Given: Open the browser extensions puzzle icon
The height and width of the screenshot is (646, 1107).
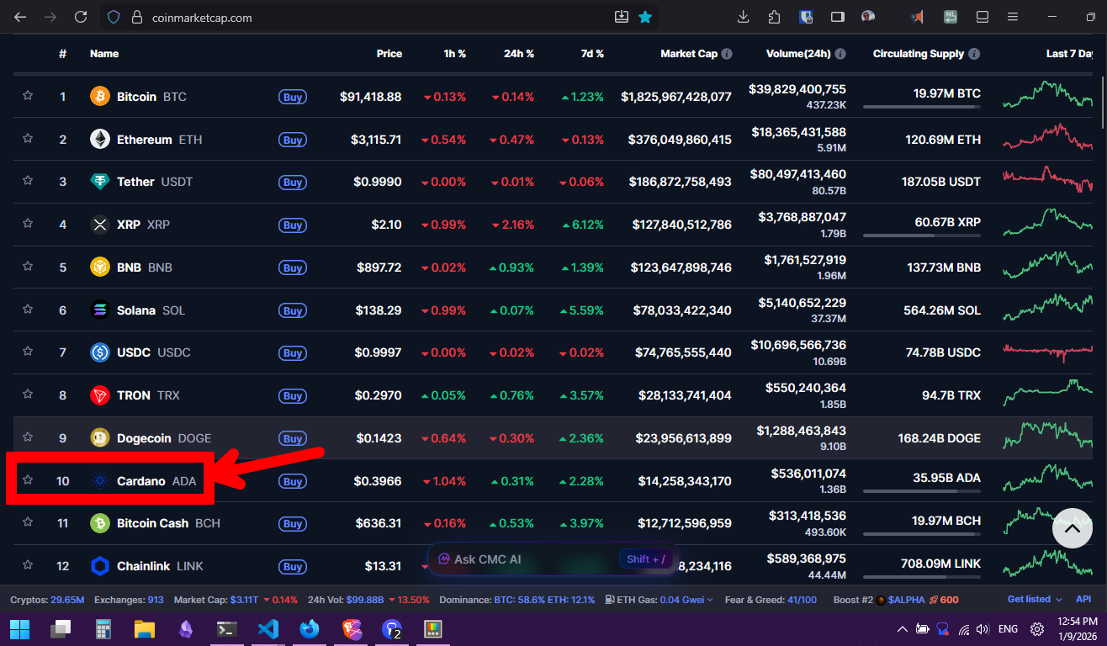Looking at the screenshot, I should [x=774, y=17].
